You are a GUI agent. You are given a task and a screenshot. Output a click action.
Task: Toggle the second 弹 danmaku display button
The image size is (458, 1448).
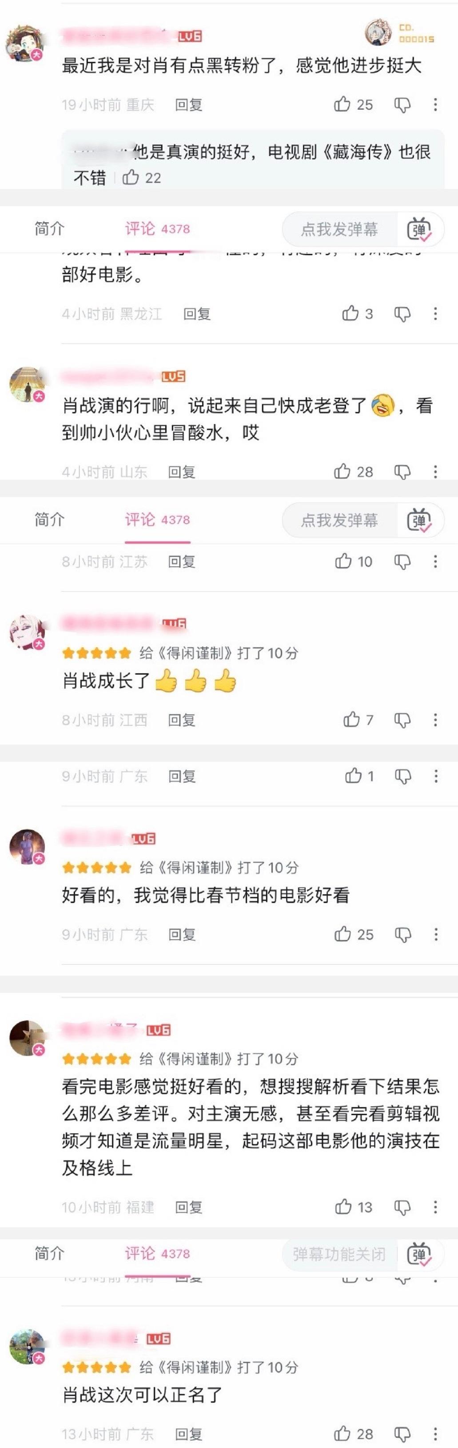419,520
